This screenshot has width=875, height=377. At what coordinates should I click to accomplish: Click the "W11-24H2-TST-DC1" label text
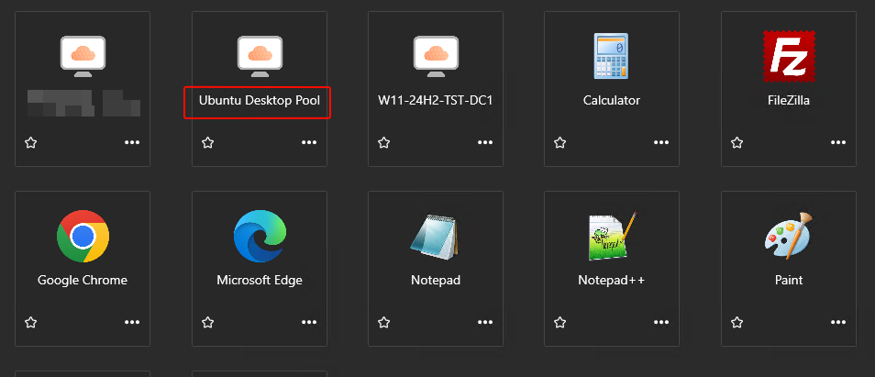(x=436, y=101)
